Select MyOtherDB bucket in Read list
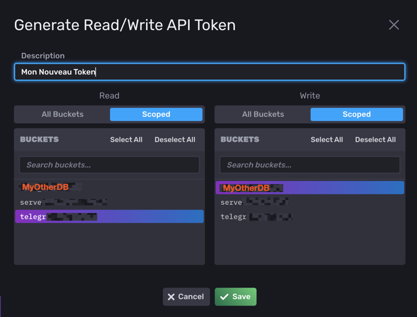The width and height of the screenshot is (417, 317). [46, 187]
